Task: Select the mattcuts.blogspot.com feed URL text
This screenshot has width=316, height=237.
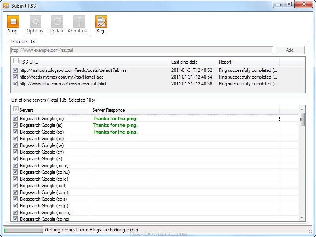Action: [x=73, y=70]
